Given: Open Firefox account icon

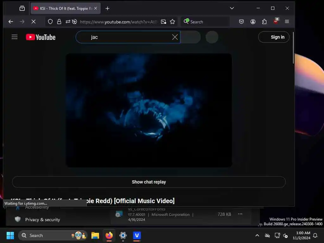Looking at the screenshot, I should point(253,22).
